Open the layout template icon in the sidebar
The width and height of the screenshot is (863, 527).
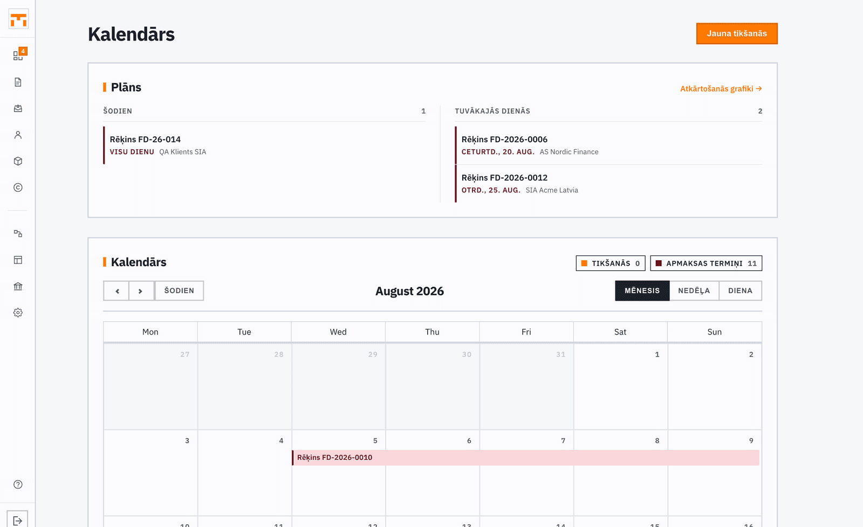(18, 260)
